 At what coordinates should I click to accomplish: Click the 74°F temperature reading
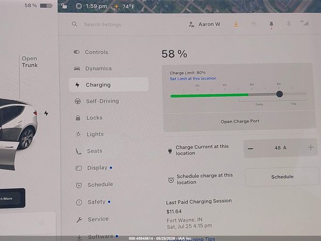(x=128, y=7)
